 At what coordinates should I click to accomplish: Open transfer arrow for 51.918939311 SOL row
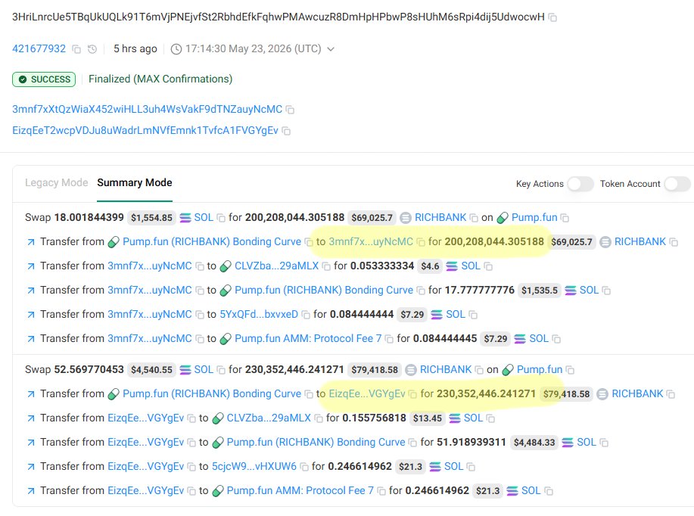(x=30, y=443)
